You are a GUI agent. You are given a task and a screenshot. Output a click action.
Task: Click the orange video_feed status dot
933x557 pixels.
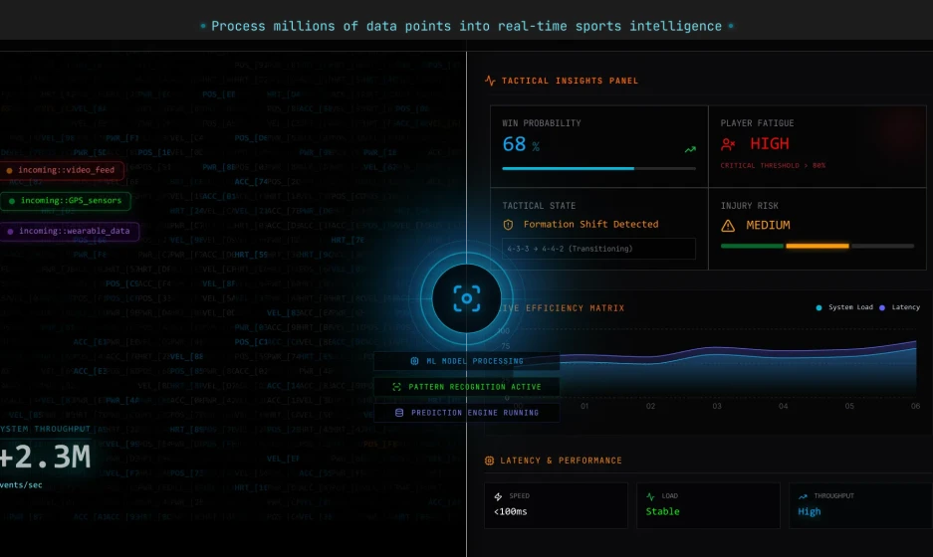(10, 171)
